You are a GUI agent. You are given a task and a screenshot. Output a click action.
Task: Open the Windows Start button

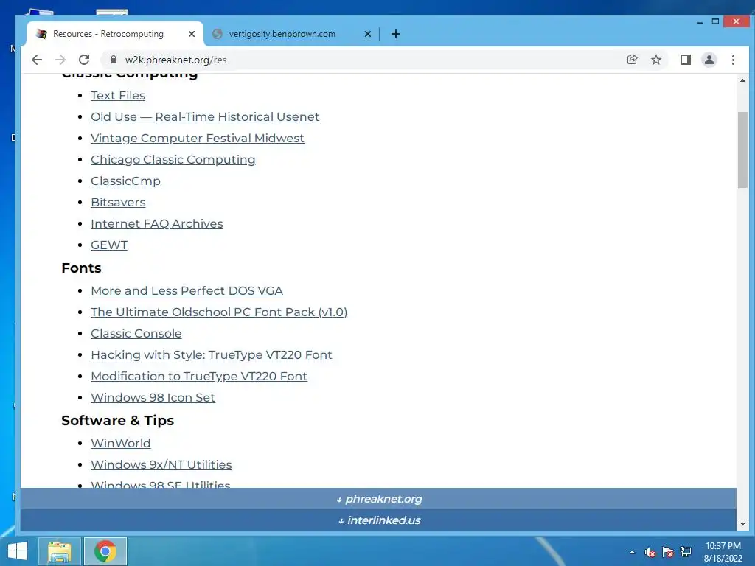(x=18, y=551)
